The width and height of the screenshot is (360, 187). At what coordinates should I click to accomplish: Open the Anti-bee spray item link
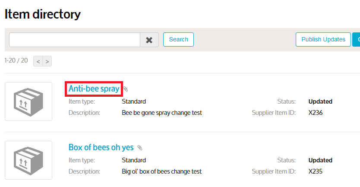click(x=94, y=89)
